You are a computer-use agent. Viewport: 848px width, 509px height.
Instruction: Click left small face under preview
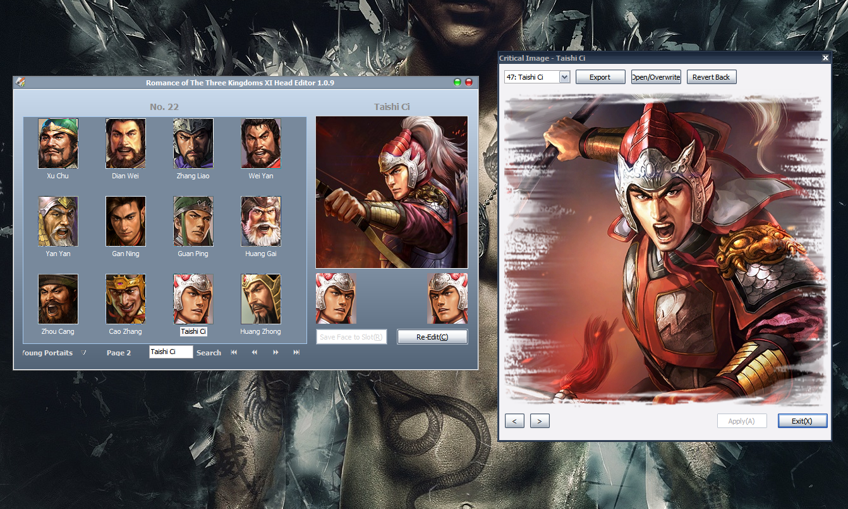(336, 298)
